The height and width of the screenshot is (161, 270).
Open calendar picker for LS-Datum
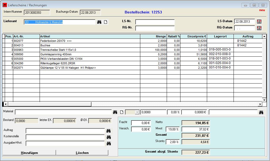pyautogui.click(x=259, y=22)
